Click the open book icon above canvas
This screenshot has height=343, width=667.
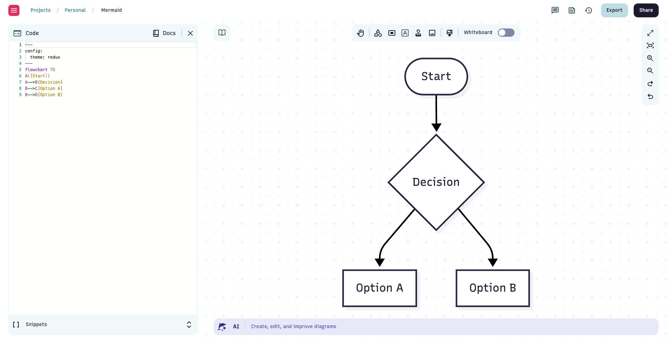(x=222, y=33)
